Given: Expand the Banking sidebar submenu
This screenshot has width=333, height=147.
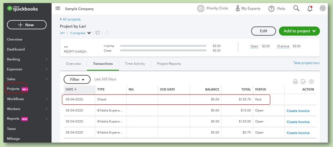Looking at the screenshot, I should point(47,59).
